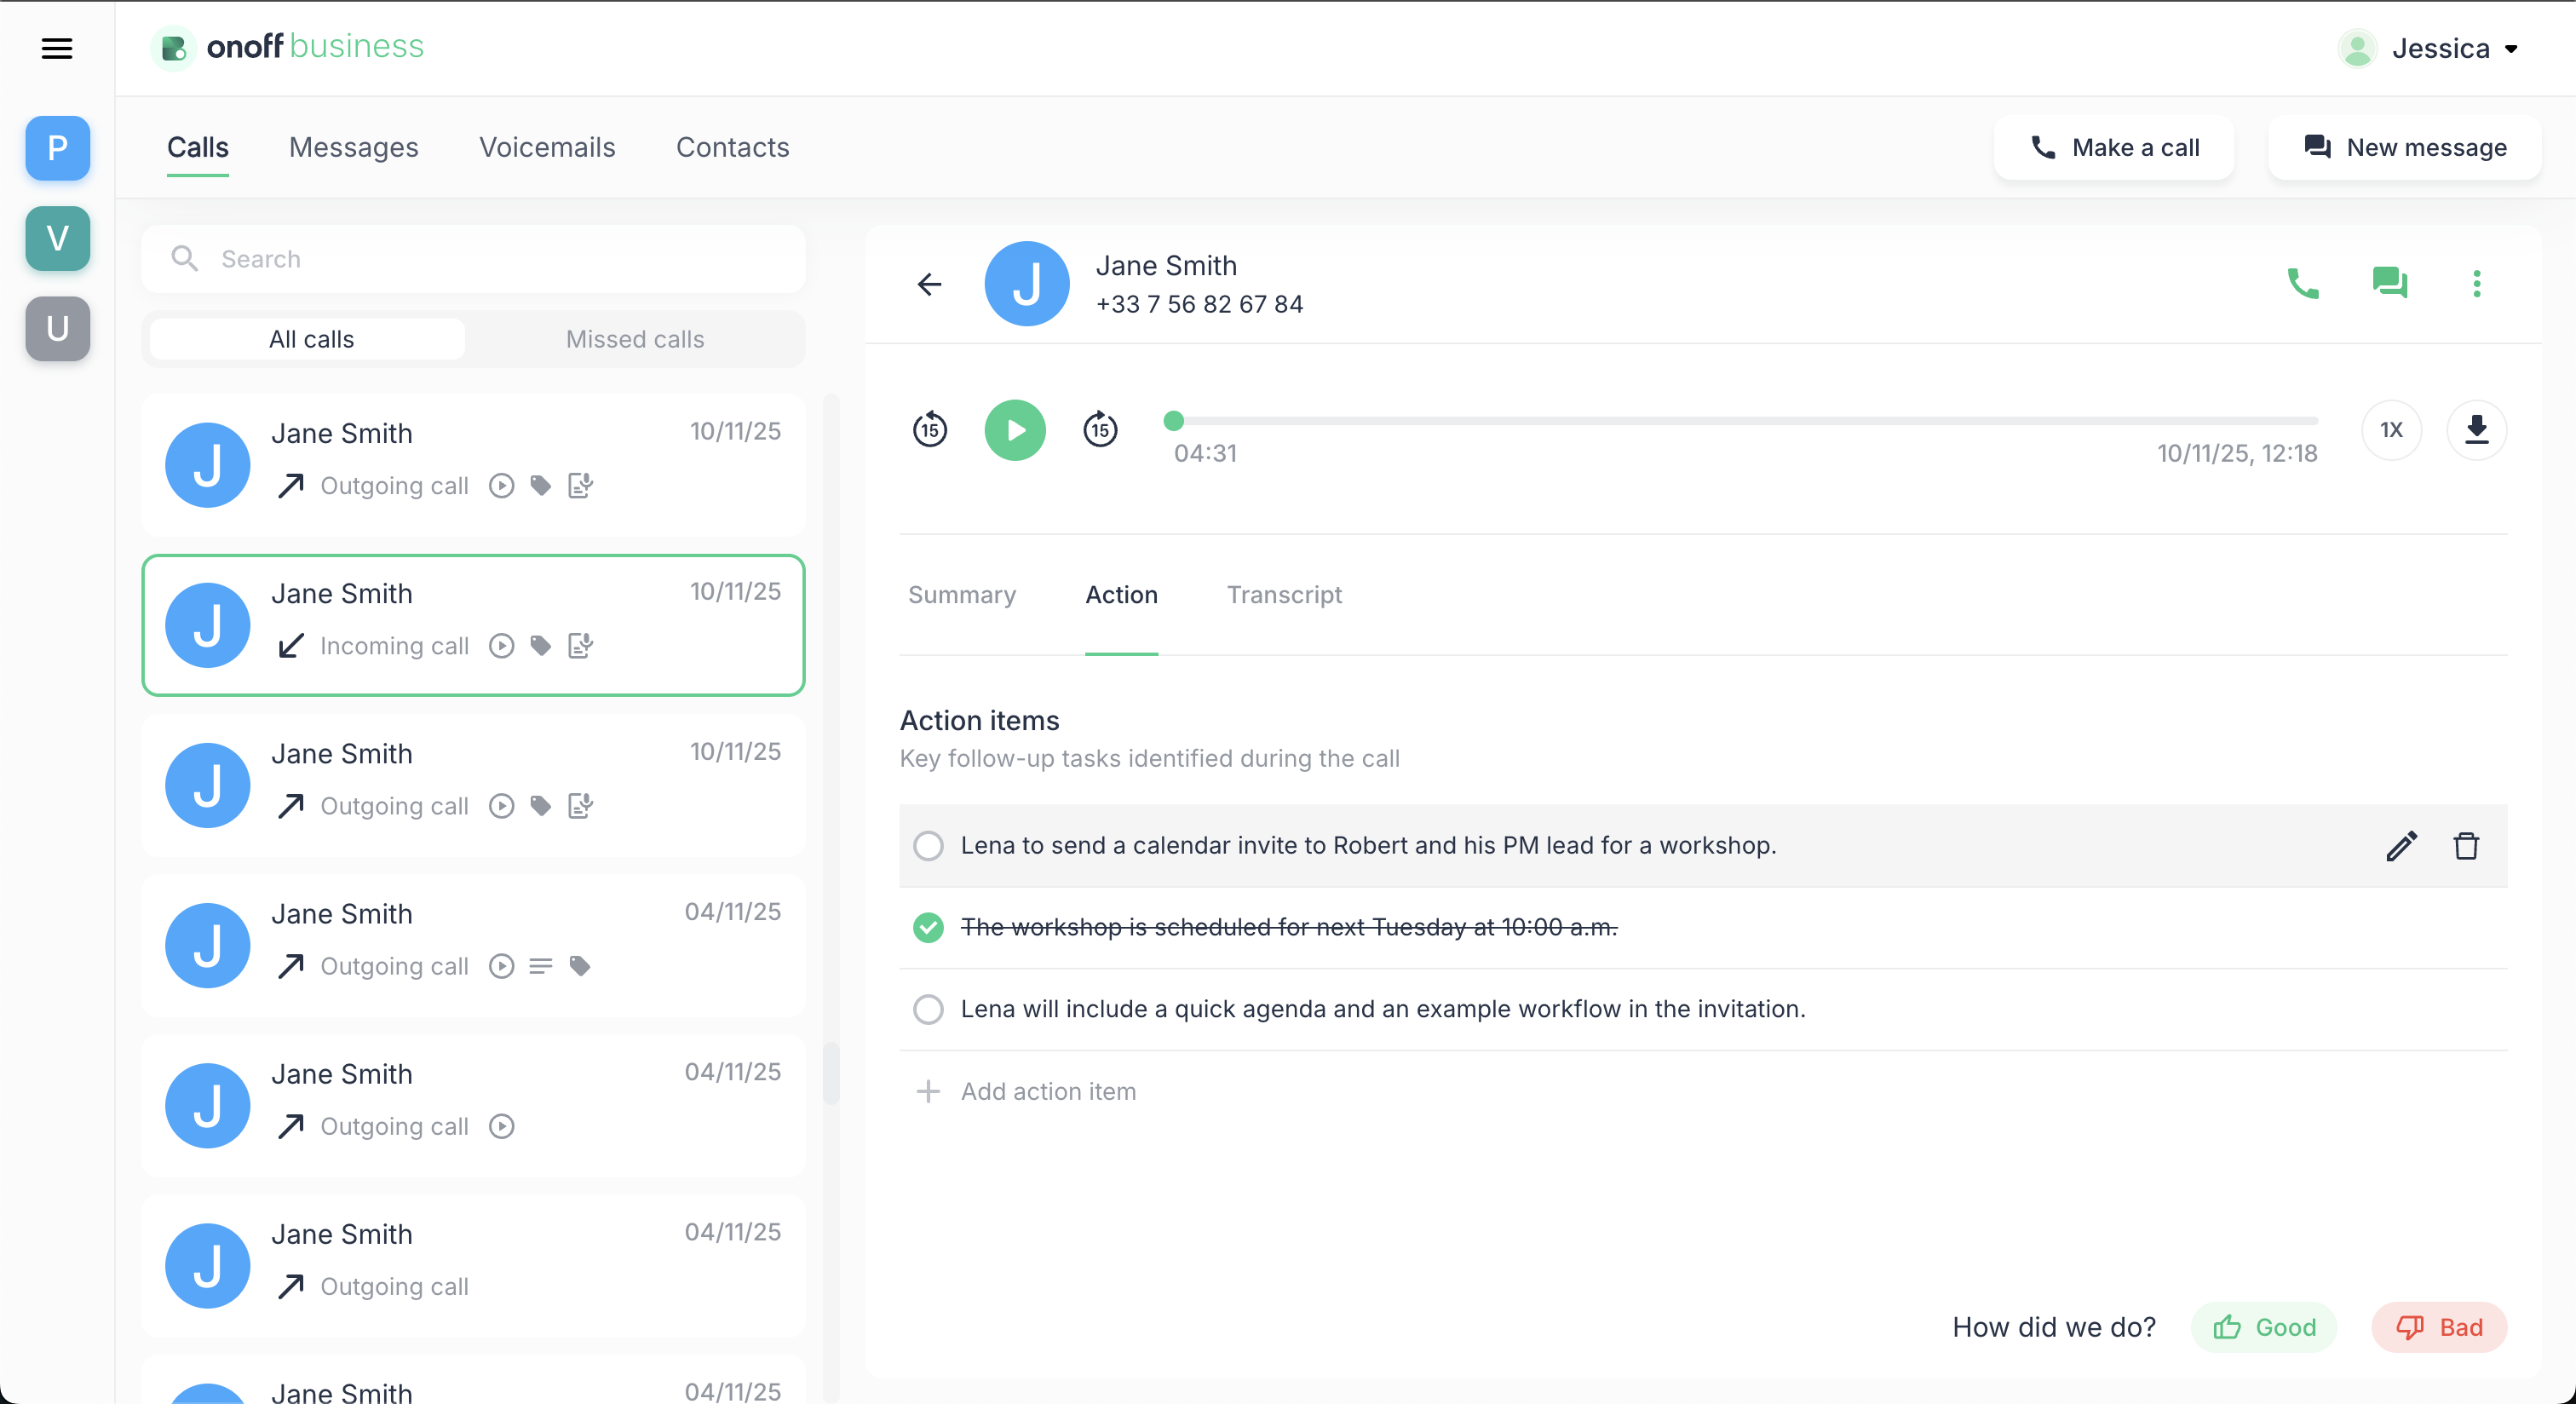
Task: Click the quick agenda action item text
Action: pos(1383,1009)
